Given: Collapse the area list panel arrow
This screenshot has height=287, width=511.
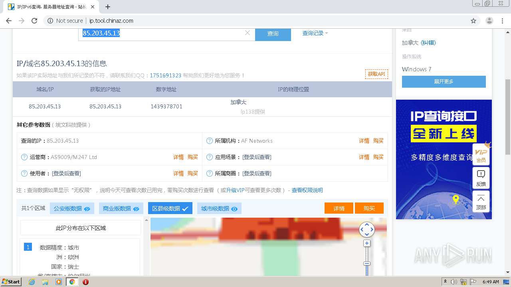Looking at the screenshot, I should point(146,220).
